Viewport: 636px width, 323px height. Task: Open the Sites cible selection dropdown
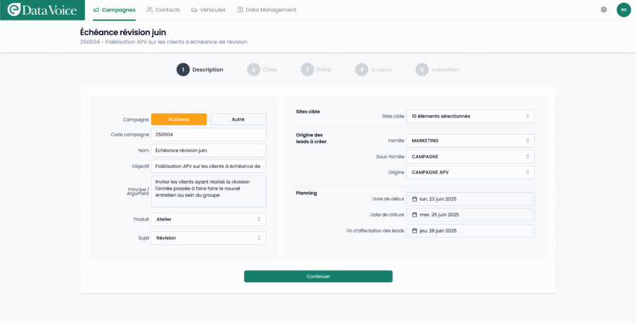coord(470,116)
